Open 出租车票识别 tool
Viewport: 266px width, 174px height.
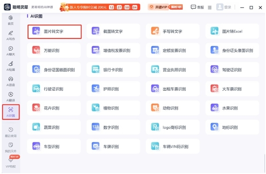point(173,89)
